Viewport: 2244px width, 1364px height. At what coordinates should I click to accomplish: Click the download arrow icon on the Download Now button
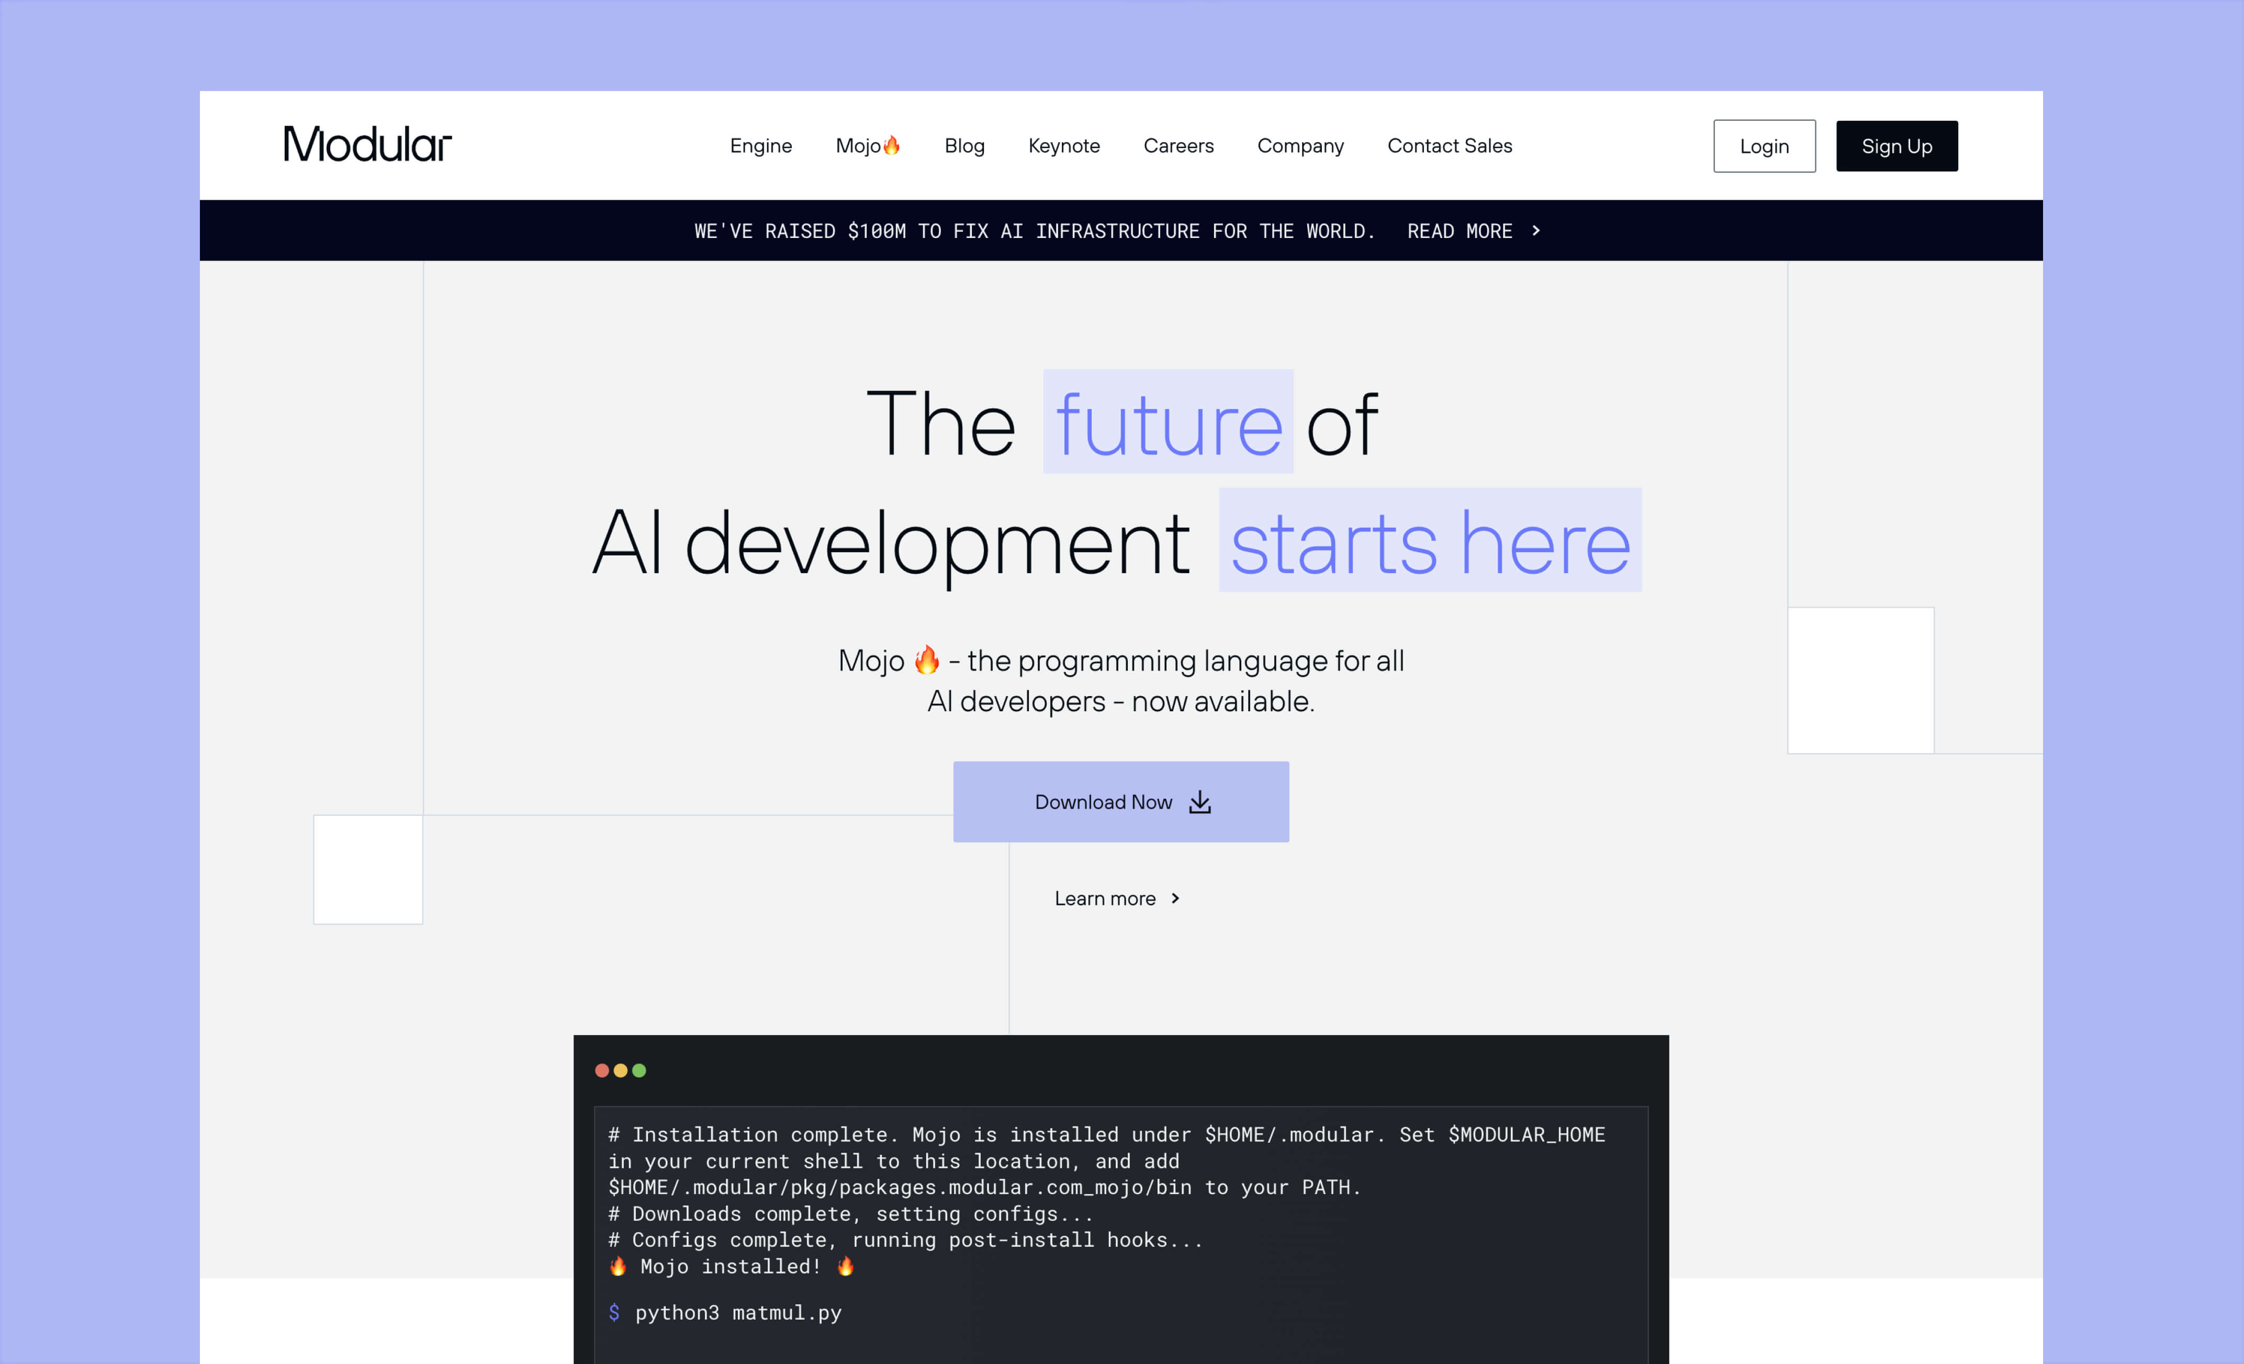[x=1200, y=802]
